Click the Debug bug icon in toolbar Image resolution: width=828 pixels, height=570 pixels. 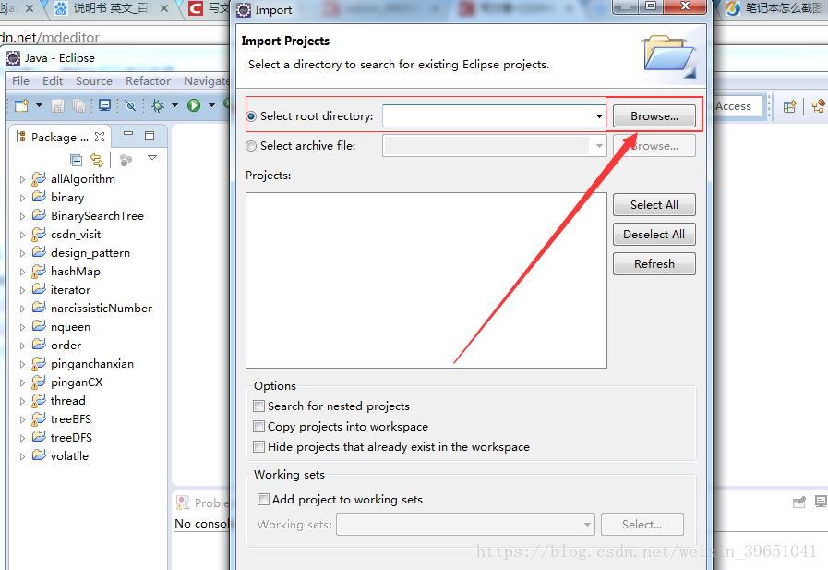(157, 105)
